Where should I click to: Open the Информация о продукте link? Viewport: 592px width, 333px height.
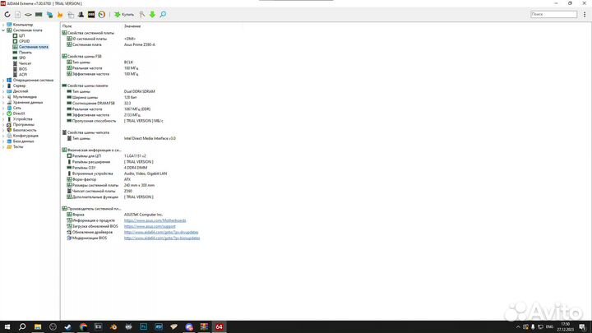click(x=155, y=220)
